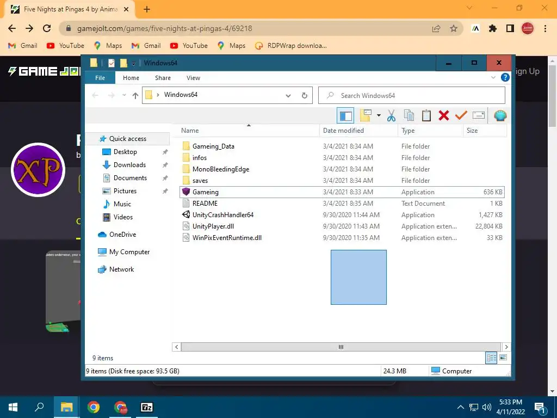This screenshot has height=418, width=557.
Task: Open Chrome Extensions puzzle icon
Action: tap(493, 28)
